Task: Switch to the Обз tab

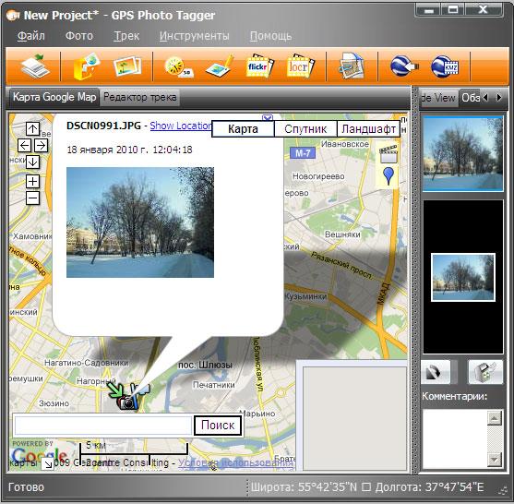Action: pyautogui.click(x=470, y=98)
